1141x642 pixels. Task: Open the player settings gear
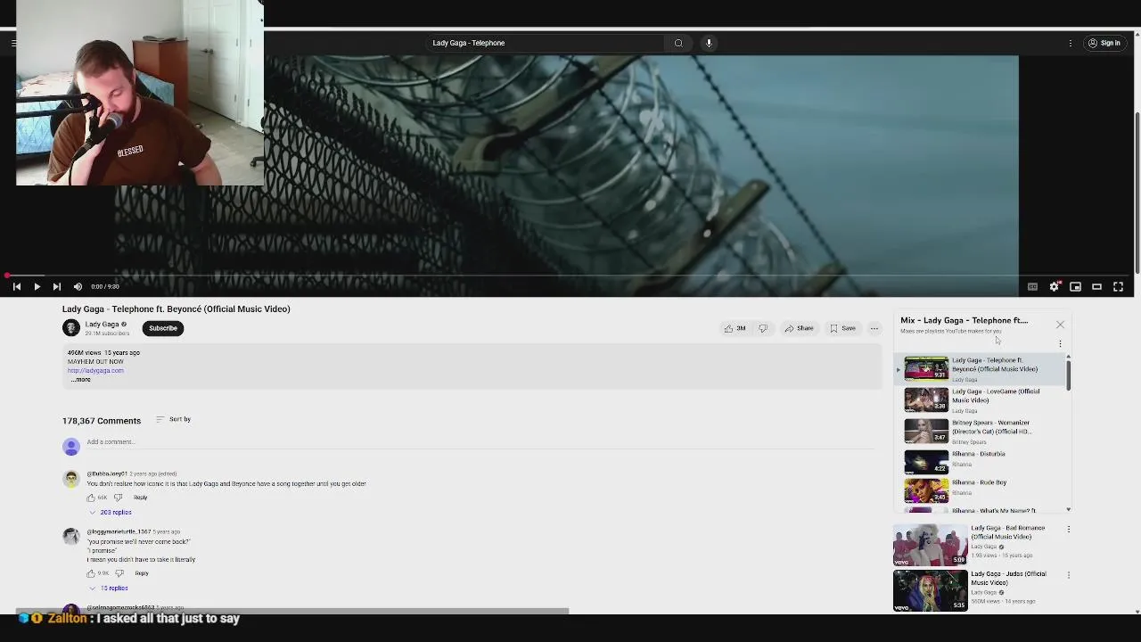(1054, 286)
